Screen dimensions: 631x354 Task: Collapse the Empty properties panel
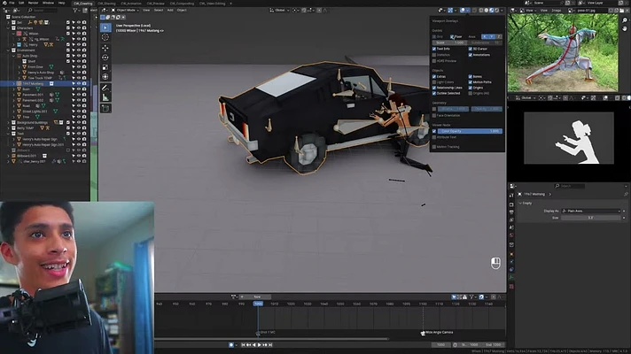click(520, 204)
